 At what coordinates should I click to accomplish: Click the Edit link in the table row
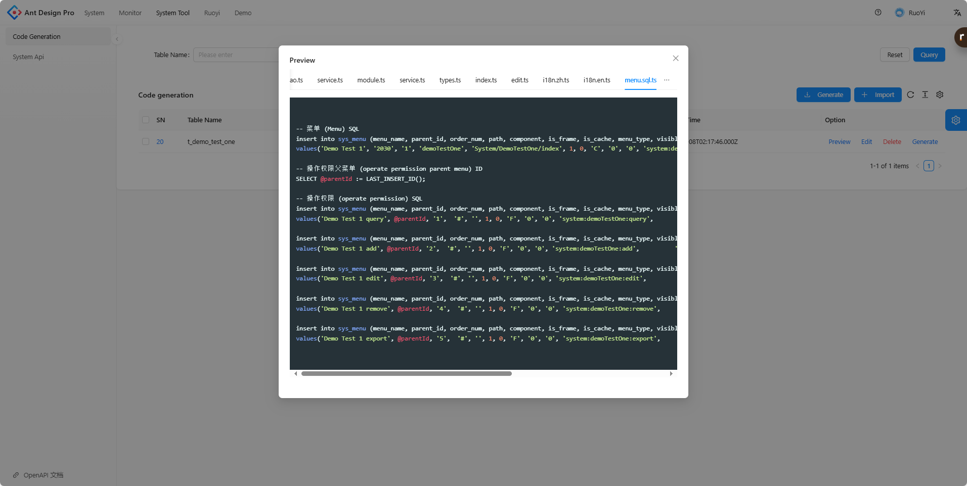click(866, 141)
